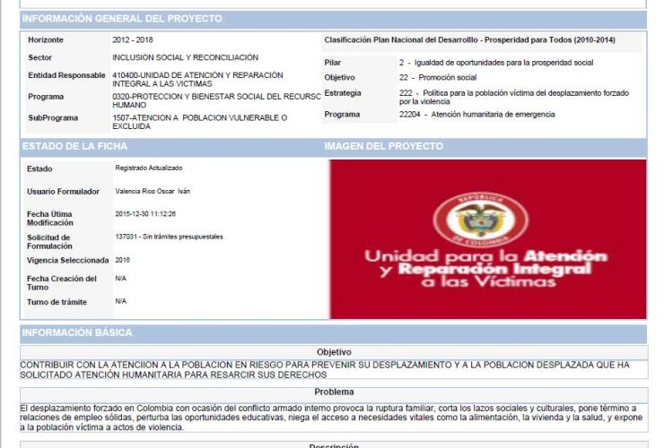Viewport: 664px width, 448px height.
Task: Click the Objetivo heading under Información Básica
Action: [334, 352]
